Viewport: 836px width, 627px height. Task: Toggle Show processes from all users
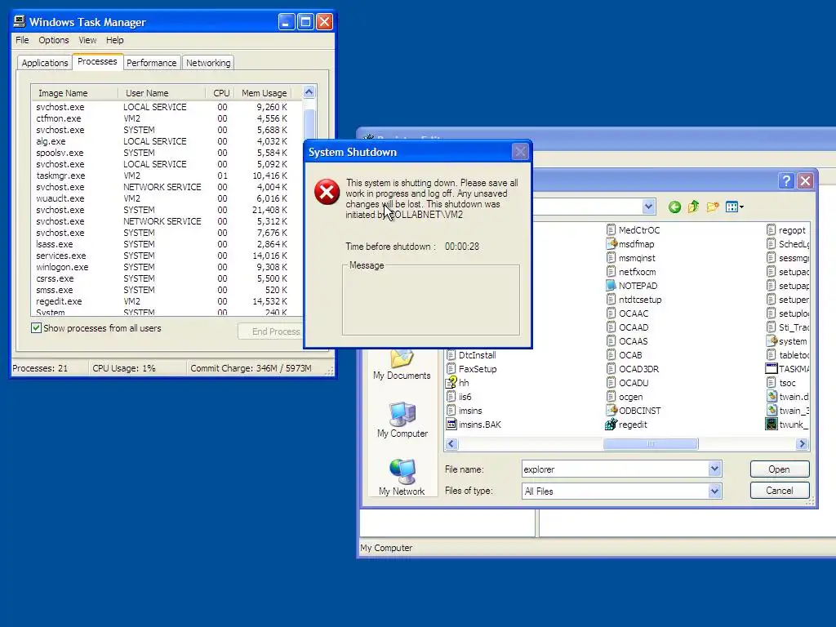tap(36, 328)
